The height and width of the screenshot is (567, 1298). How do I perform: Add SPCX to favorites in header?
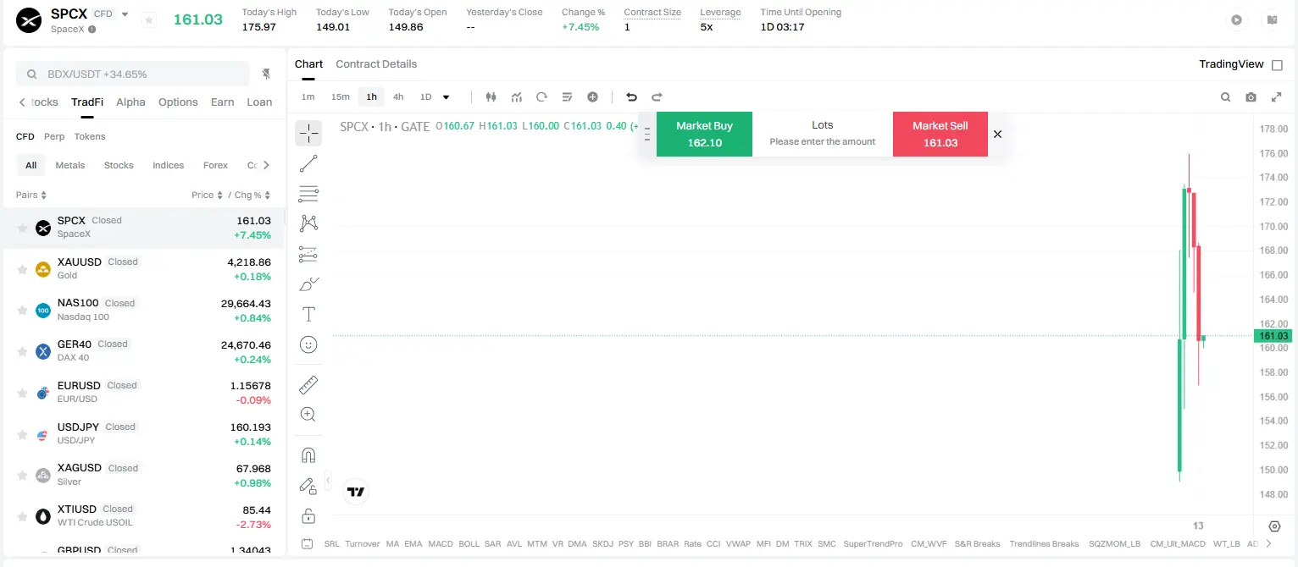point(148,19)
